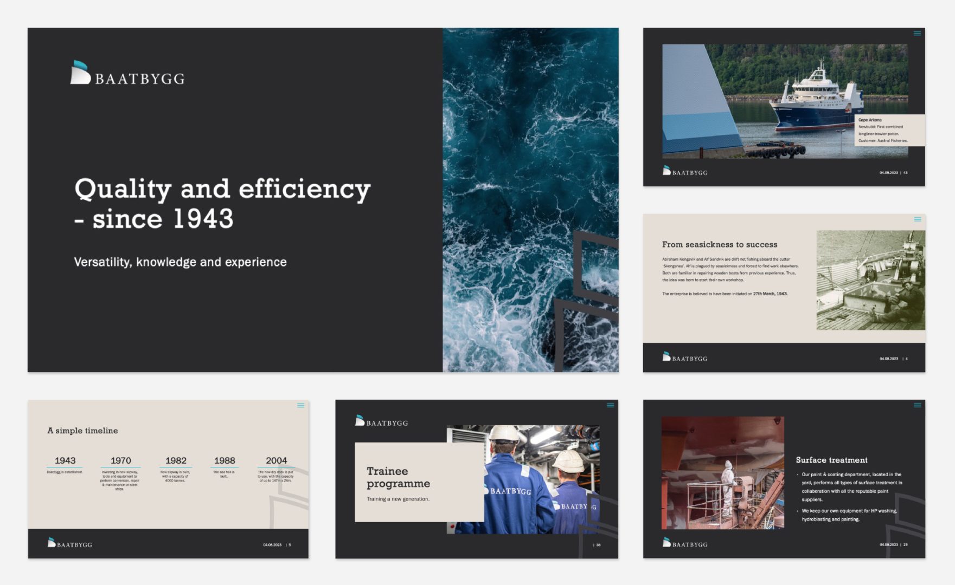Pick the 1943 marker in the timeline
955x585 pixels.
point(65,460)
